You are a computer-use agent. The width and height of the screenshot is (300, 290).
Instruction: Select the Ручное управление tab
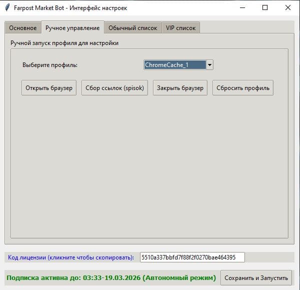(72, 28)
